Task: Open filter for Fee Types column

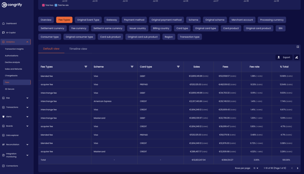Action: [x=86, y=67]
